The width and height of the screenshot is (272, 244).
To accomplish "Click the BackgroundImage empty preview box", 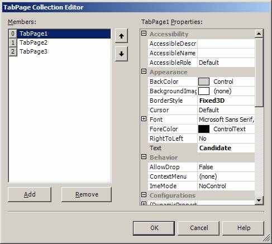I will (204, 91).
